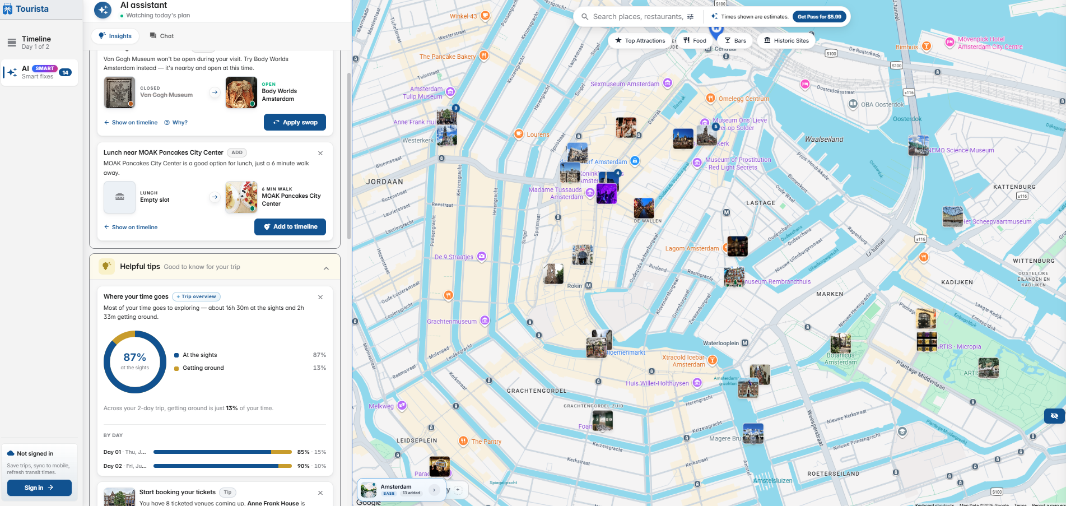Click the MOAK Pancakes City Center thumbnail
The width and height of the screenshot is (1066, 506).
click(241, 197)
